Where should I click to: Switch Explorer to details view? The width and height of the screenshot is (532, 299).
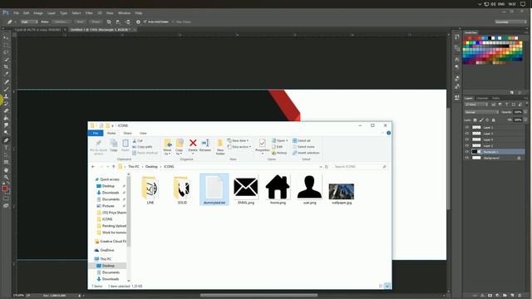381,286
